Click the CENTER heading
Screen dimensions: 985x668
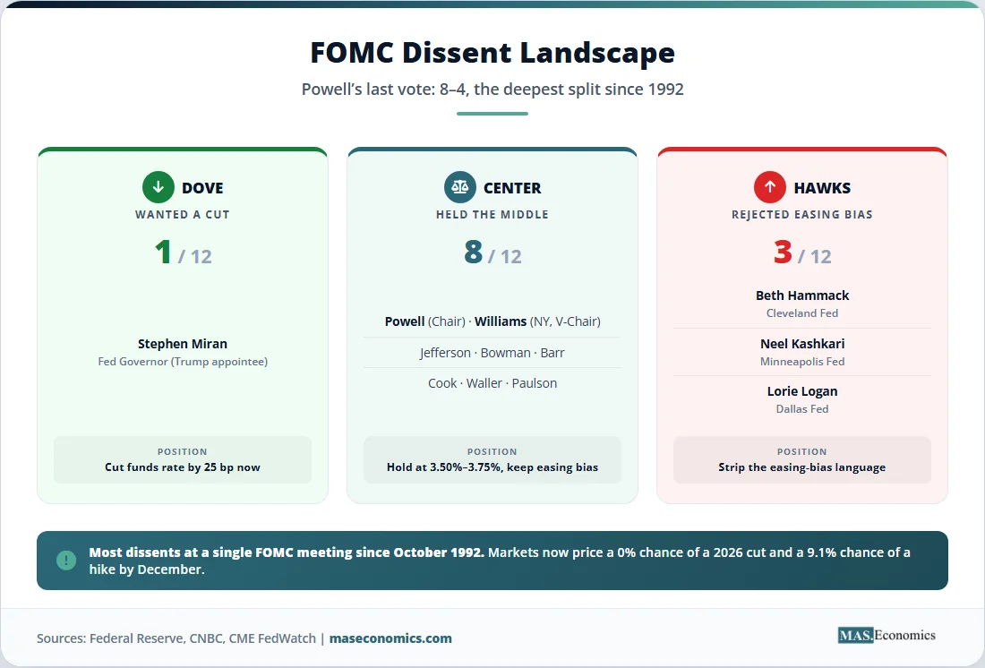[x=512, y=188]
